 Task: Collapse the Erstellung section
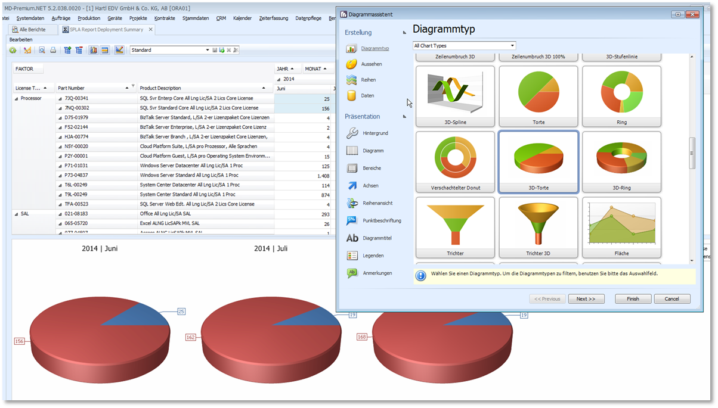405,33
